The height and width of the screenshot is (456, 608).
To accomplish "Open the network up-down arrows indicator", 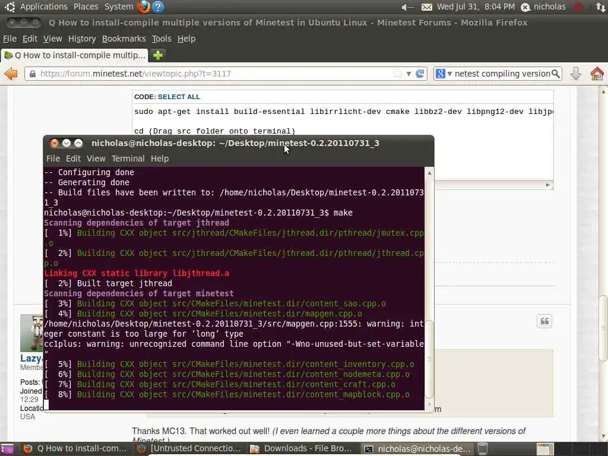I will pos(600,7).
